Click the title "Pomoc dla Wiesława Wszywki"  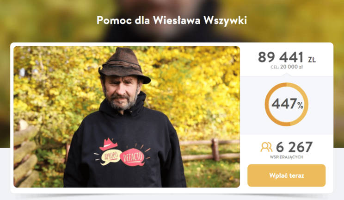point(172,20)
